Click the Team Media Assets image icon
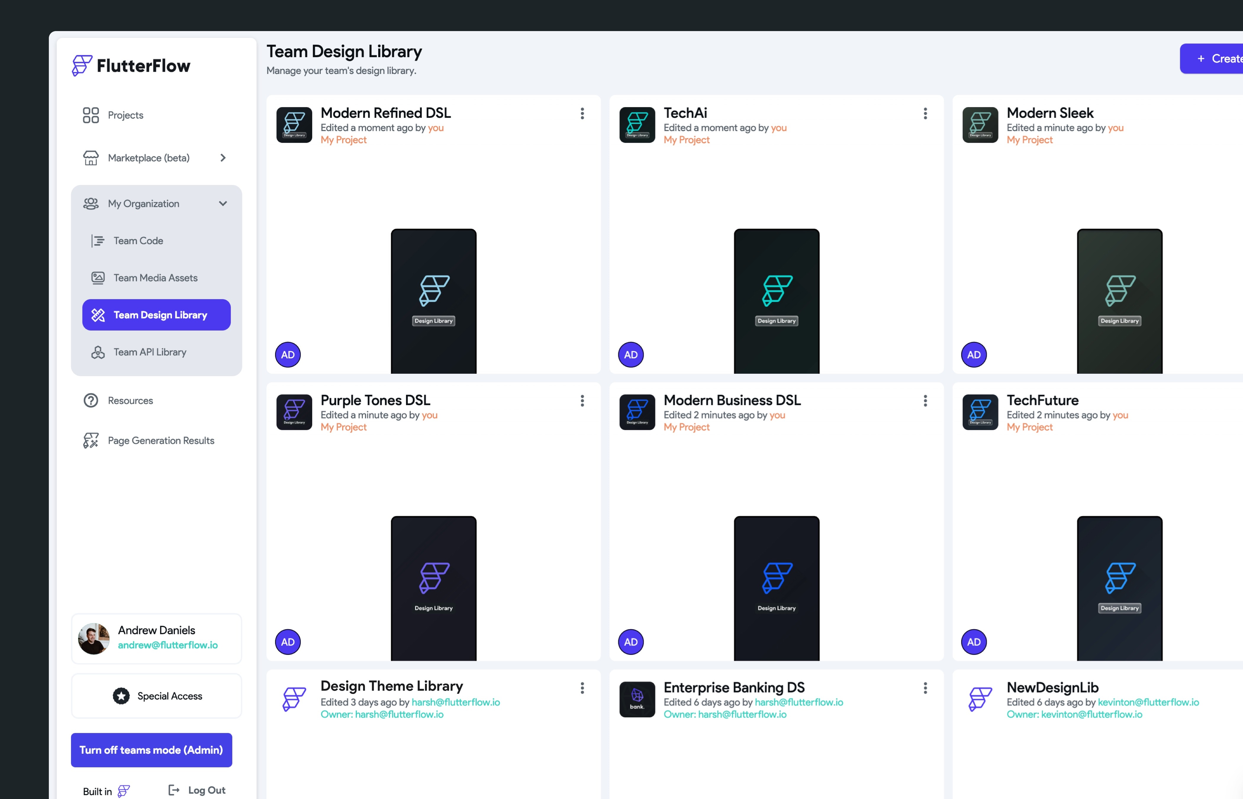 pyautogui.click(x=98, y=278)
